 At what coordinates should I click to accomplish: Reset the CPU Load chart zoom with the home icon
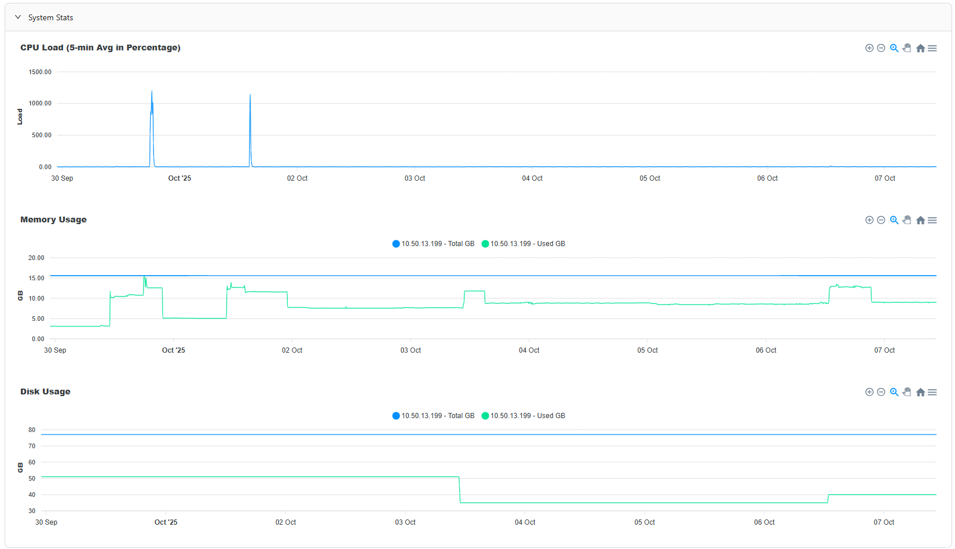(920, 48)
